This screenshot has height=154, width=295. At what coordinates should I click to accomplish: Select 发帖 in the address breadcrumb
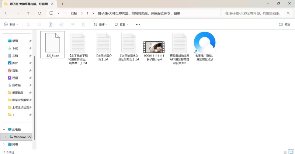74,13
